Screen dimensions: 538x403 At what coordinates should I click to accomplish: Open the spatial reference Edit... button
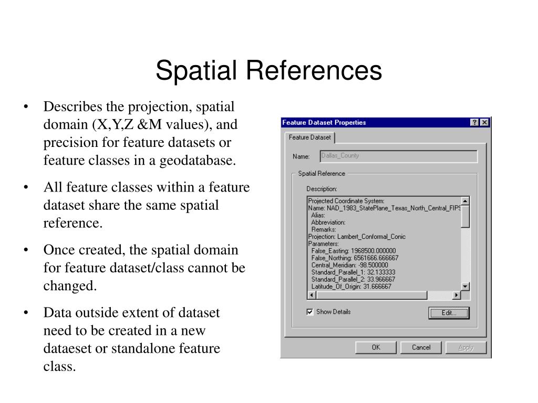449,313
